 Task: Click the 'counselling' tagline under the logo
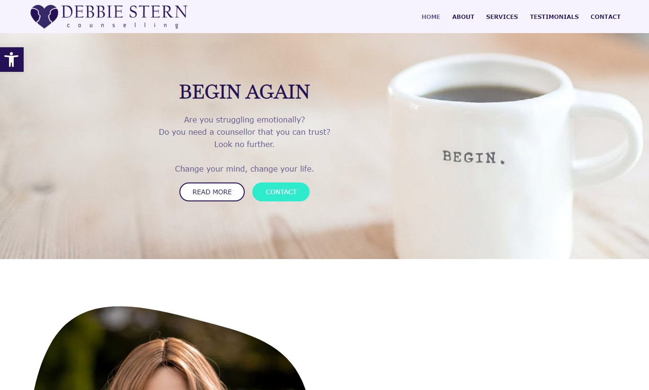tap(123, 26)
